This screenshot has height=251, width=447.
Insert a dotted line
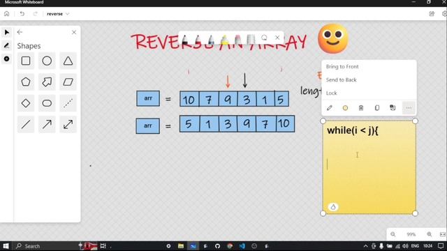(68, 103)
